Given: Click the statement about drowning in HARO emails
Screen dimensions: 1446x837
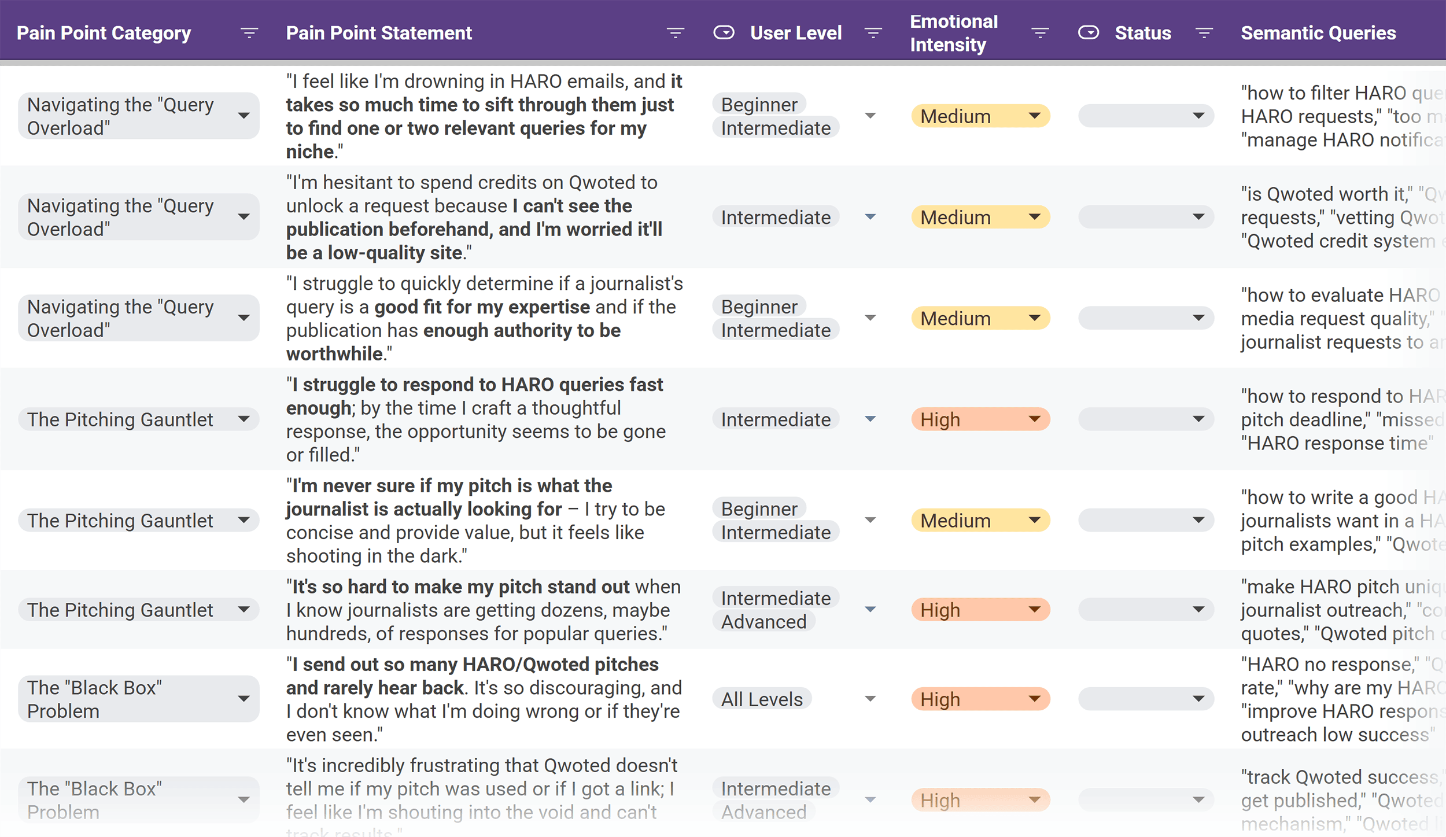Looking at the screenshot, I should 485,116.
